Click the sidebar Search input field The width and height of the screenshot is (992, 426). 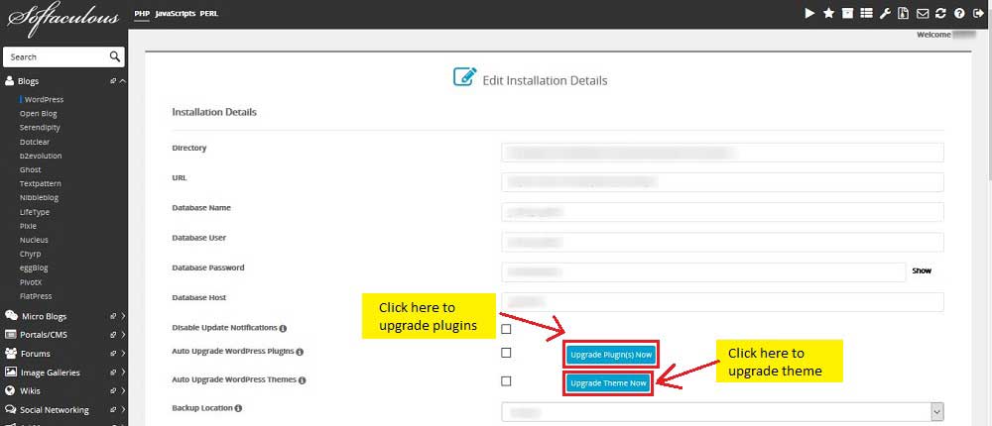[56, 56]
